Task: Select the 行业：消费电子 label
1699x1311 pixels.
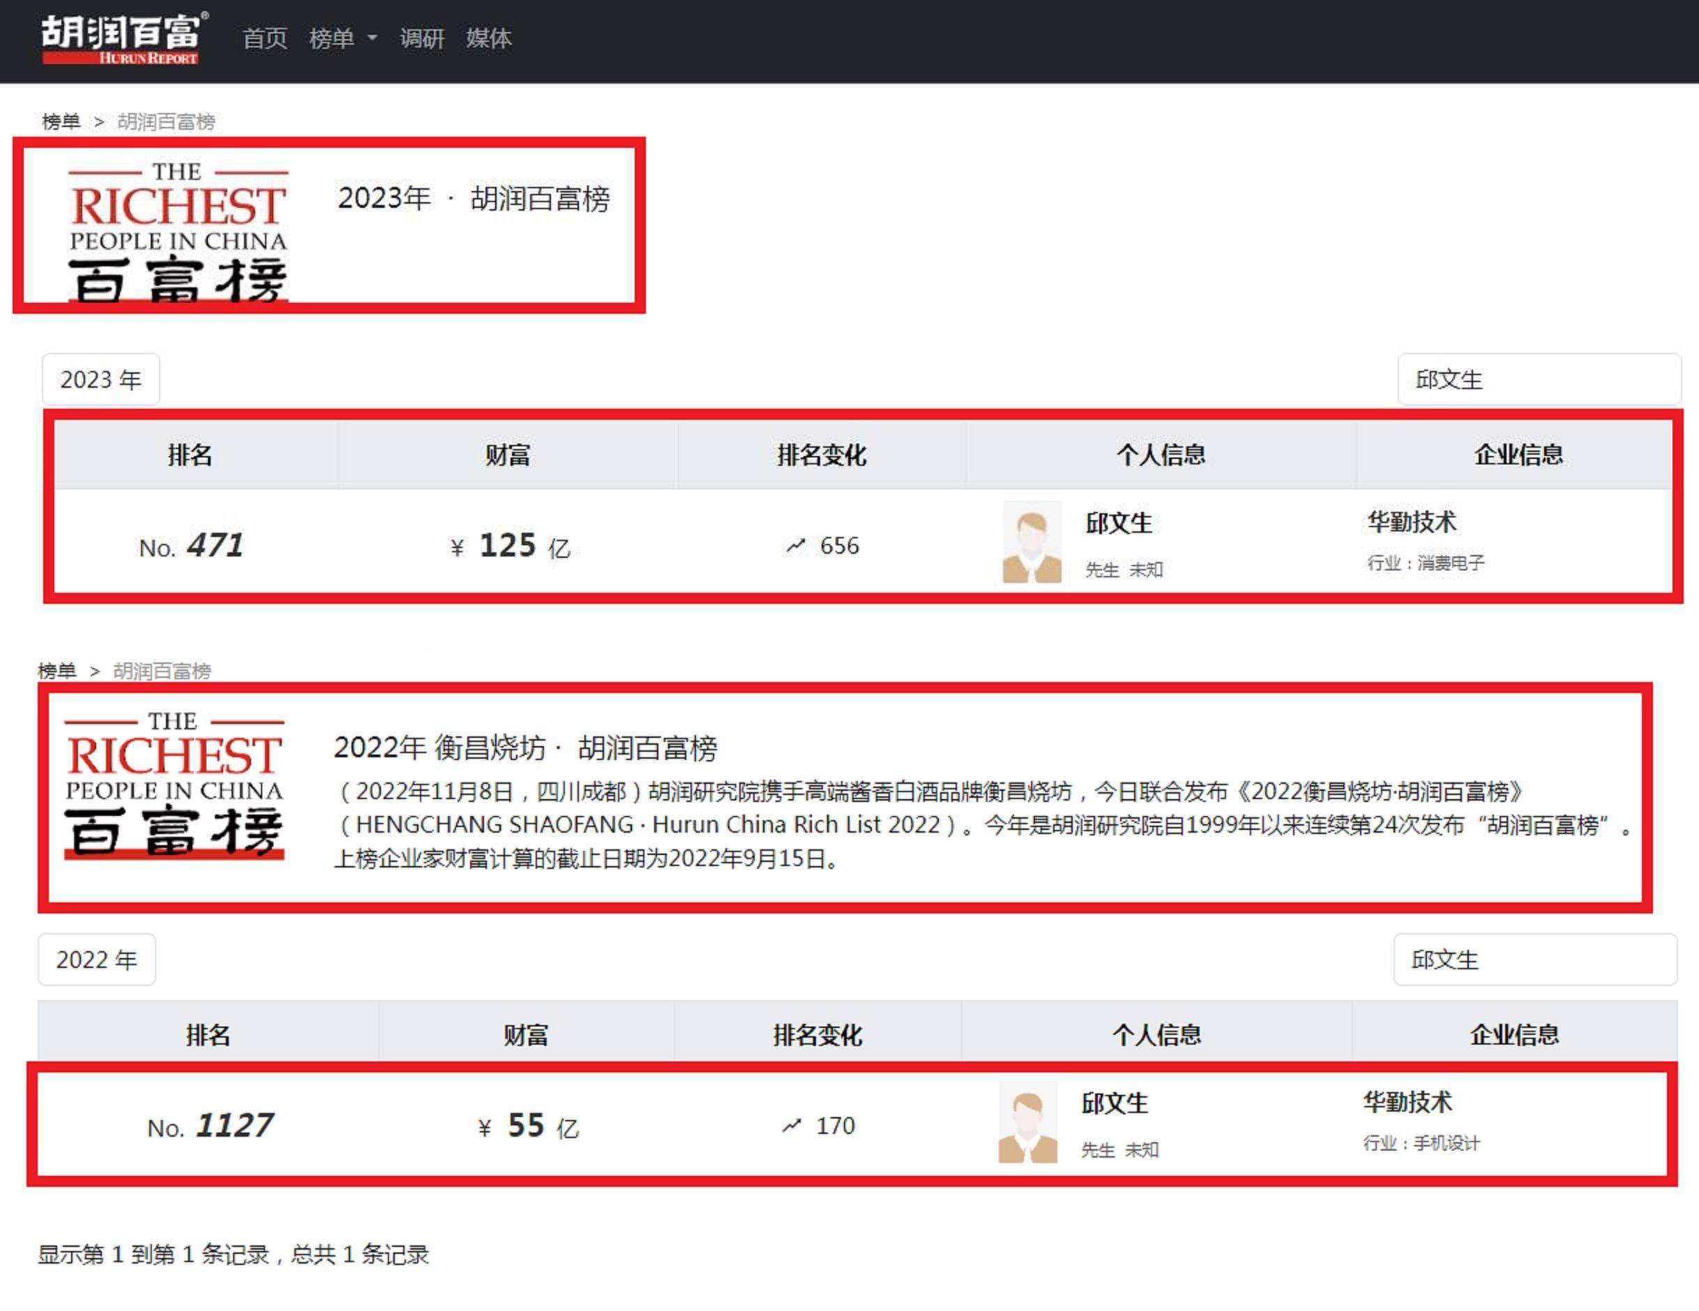Action: coord(1426,563)
